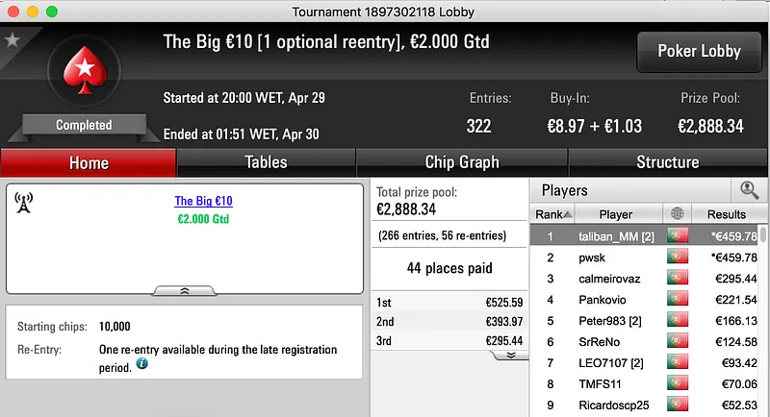Screen dimensions: 770x417
Task: Sort the list by Rank column
Action: click(x=553, y=214)
